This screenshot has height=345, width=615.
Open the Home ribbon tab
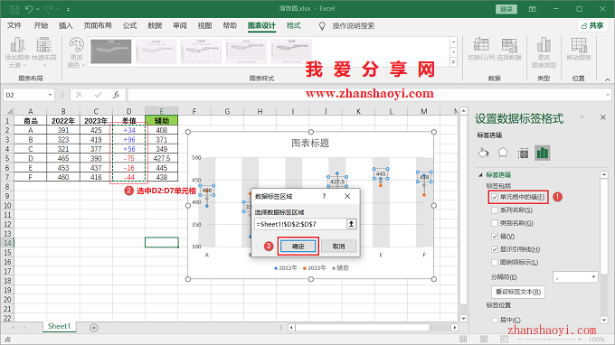(41, 25)
